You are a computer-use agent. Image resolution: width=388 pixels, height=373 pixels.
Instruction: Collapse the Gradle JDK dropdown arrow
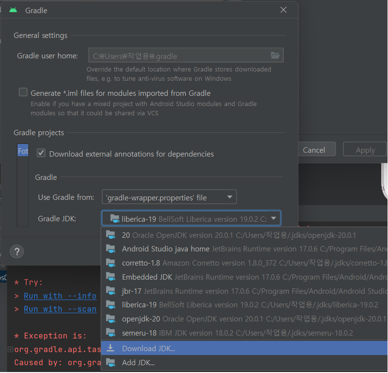click(273, 218)
